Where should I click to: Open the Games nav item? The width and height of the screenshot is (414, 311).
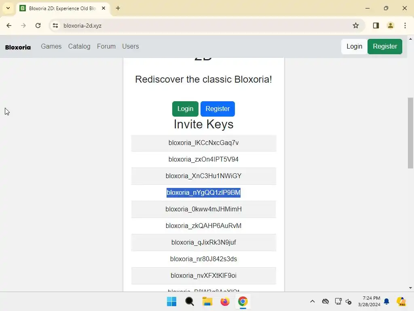(51, 46)
